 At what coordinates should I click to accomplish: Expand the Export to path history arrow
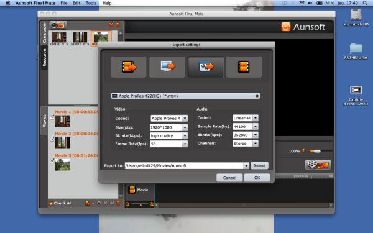pyautogui.click(x=246, y=165)
